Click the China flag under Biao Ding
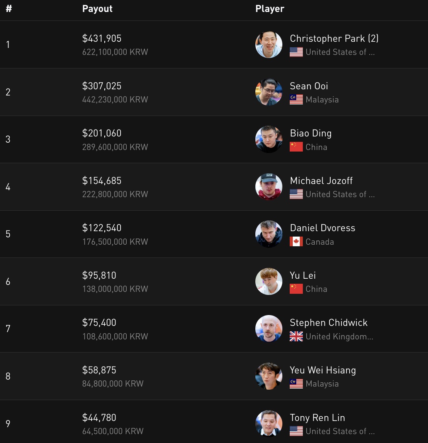Screen dimensions: 428x443 (x=296, y=147)
